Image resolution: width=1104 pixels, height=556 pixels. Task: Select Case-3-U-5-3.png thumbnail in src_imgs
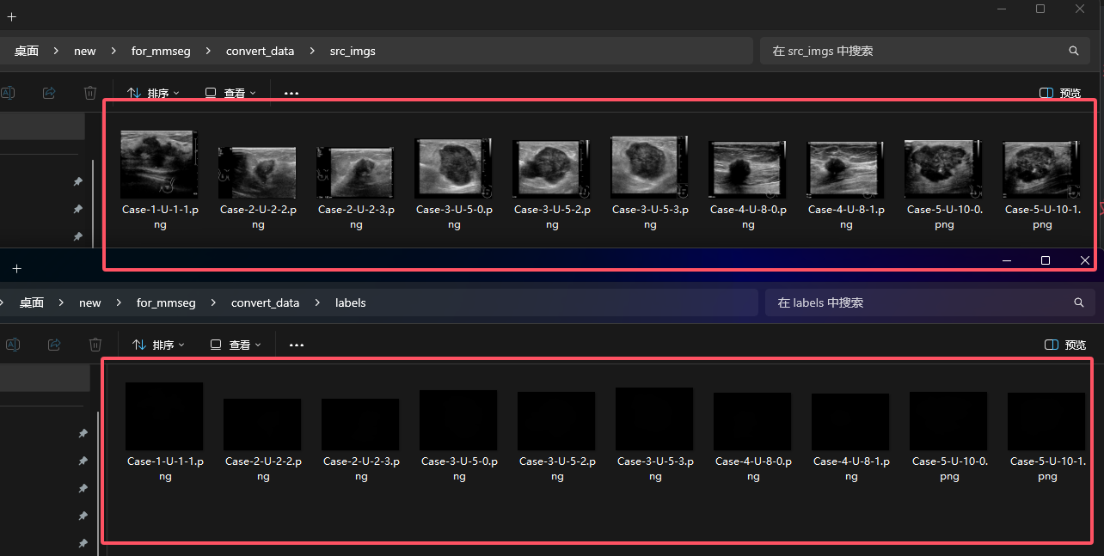click(x=649, y=167)
